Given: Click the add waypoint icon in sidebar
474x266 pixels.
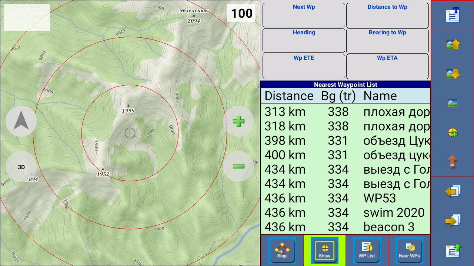Looking at the screenshot, I should coord(453,133).
